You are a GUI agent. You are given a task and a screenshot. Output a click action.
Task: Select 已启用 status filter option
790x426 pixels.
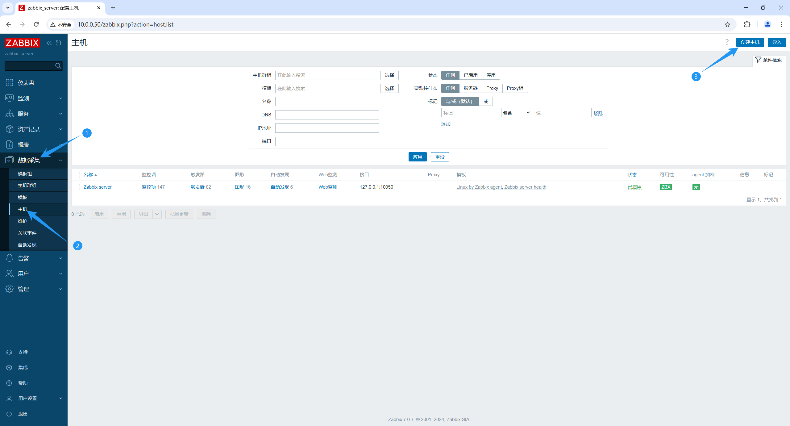click(x=470, y=75)
